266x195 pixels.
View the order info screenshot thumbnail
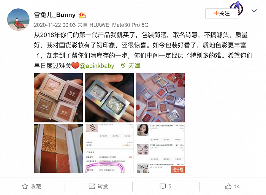tap(109, 149)
